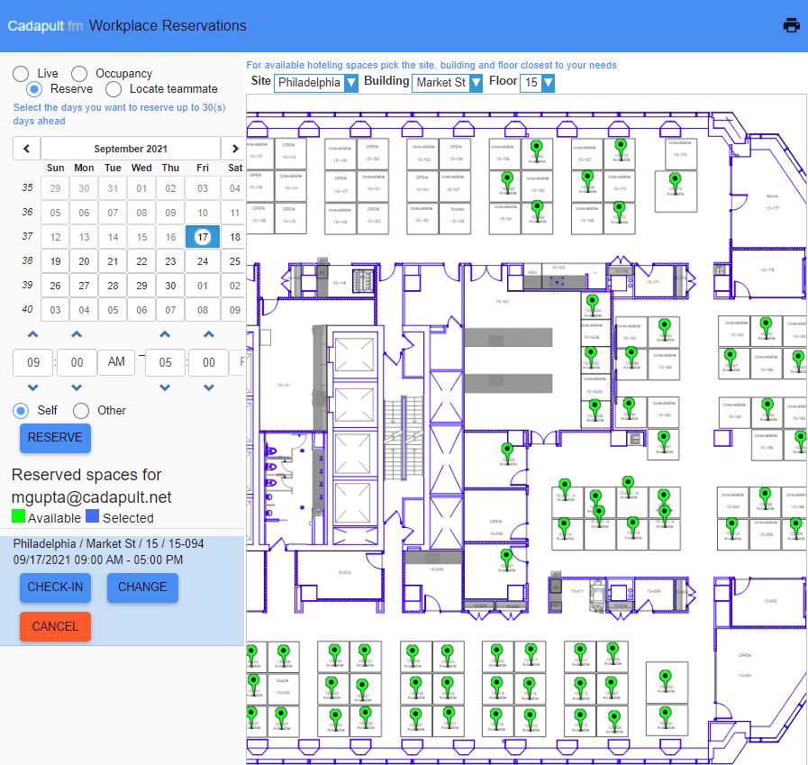Screen dimensions: 808x765
Task: Select the Occupancy radio option
Action: pyautogui.click(x=79, y=74)
